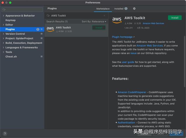This screenshot has width=186, height=138.
Task: Expand the Editor settings tree node
Action: 3,25
